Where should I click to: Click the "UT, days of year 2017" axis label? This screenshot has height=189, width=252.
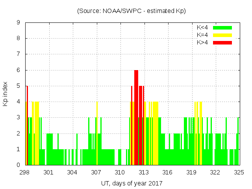[132, 183]
